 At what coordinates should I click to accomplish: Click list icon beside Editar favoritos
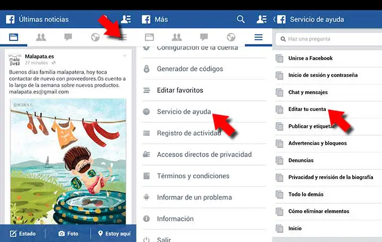(146, 90)
